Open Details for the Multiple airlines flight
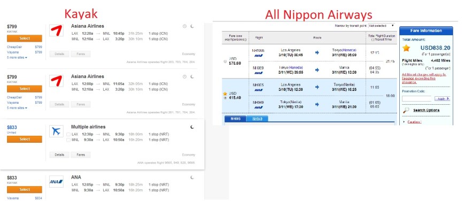Screen dimensions: 465x201 click(x=59, y=154)
